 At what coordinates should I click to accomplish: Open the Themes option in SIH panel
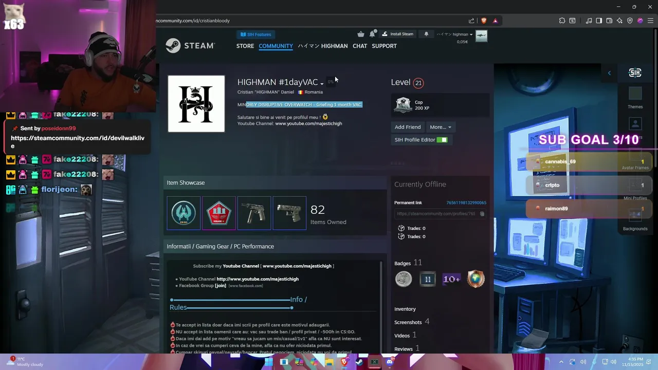pyautogui.click(x=635, y=98)
